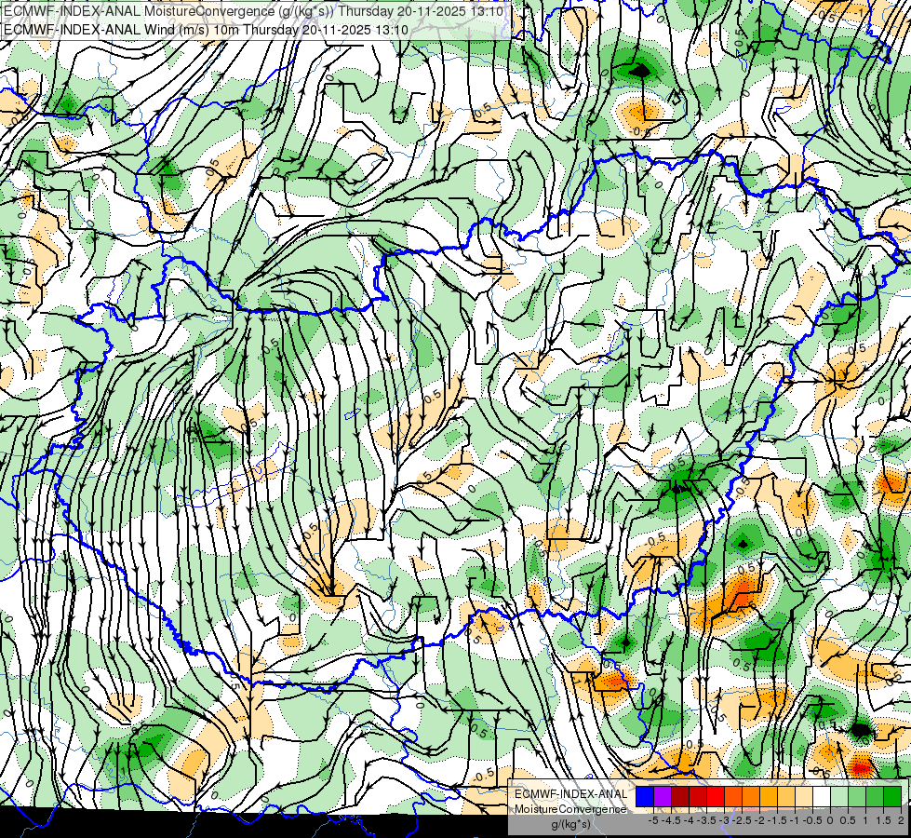
Task: Click the pale peach legend swatch between -1 and -0.5
Action: pos(804,797)
